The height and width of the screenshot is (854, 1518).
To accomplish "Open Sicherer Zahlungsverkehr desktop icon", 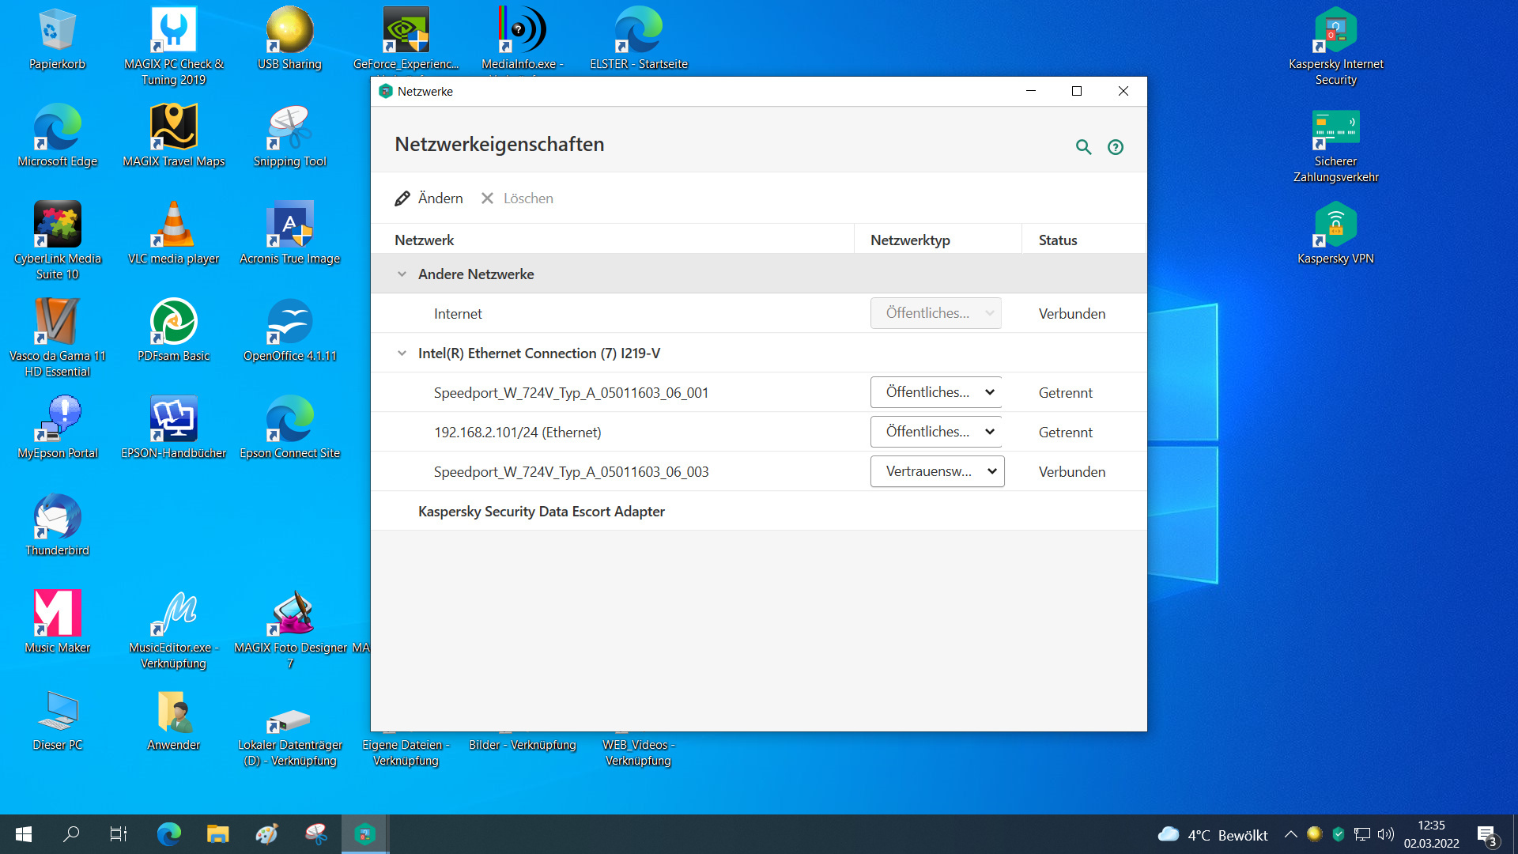I will (x=1336, y=145).
